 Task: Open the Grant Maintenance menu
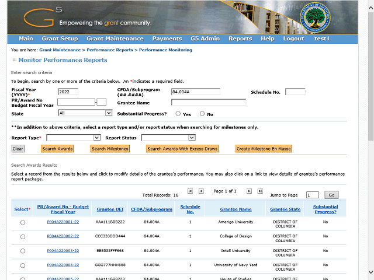click(x=115, y=38)
